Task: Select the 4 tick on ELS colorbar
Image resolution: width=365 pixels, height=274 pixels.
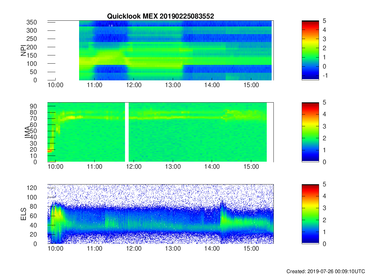Action: tap(324, 196)
